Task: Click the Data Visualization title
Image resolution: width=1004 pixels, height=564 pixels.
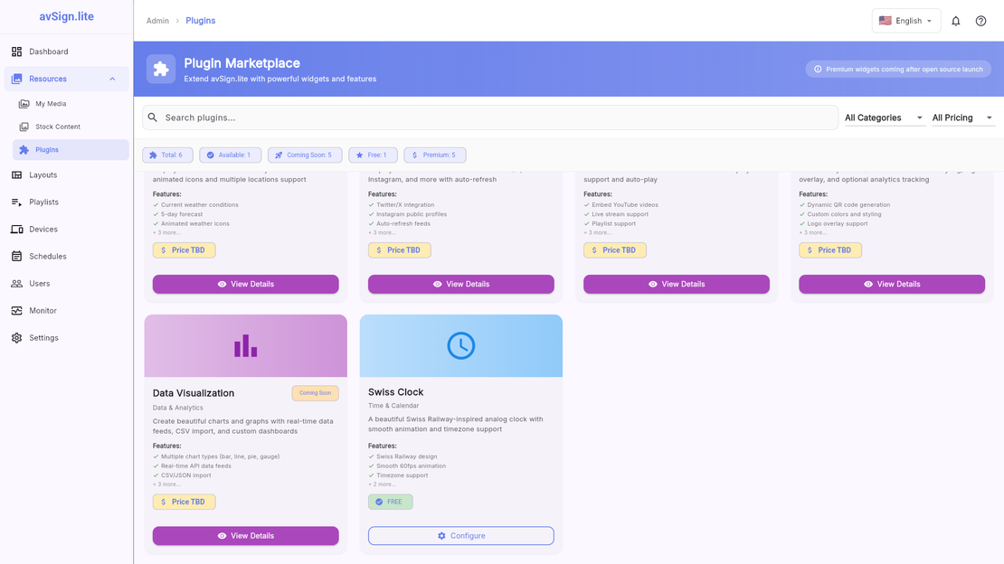Action: [x=194, y=393]
